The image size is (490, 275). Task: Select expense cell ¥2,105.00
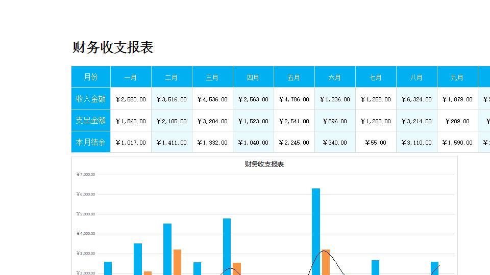pyautogui.click(x=172, y=120)
